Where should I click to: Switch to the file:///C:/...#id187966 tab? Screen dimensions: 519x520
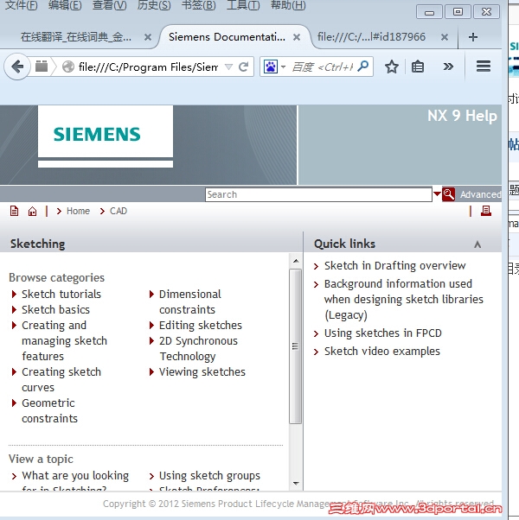(371, 36)
